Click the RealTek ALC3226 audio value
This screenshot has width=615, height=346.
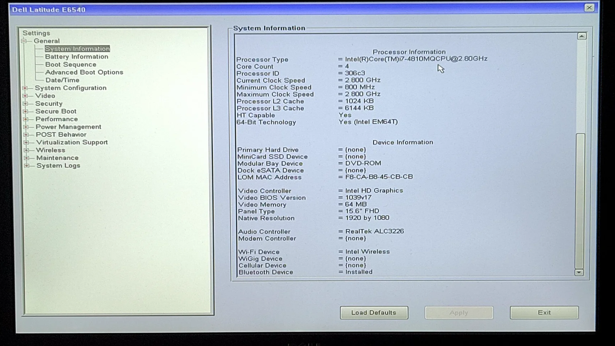coord(375,231)
